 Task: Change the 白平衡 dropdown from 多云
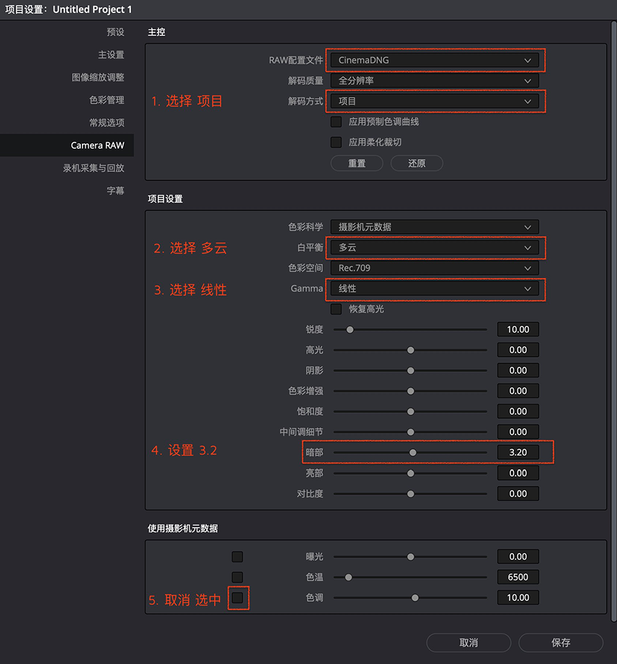click(x=435, y=247)
